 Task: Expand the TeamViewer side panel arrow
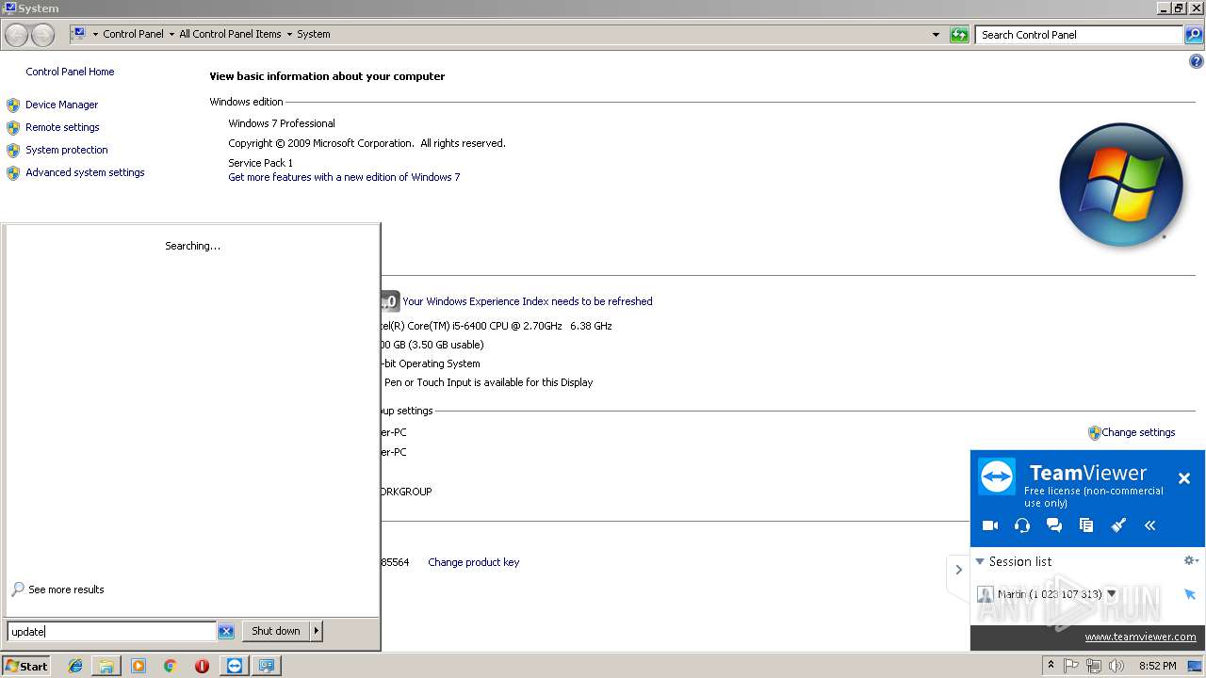click(x=958, y=570)
